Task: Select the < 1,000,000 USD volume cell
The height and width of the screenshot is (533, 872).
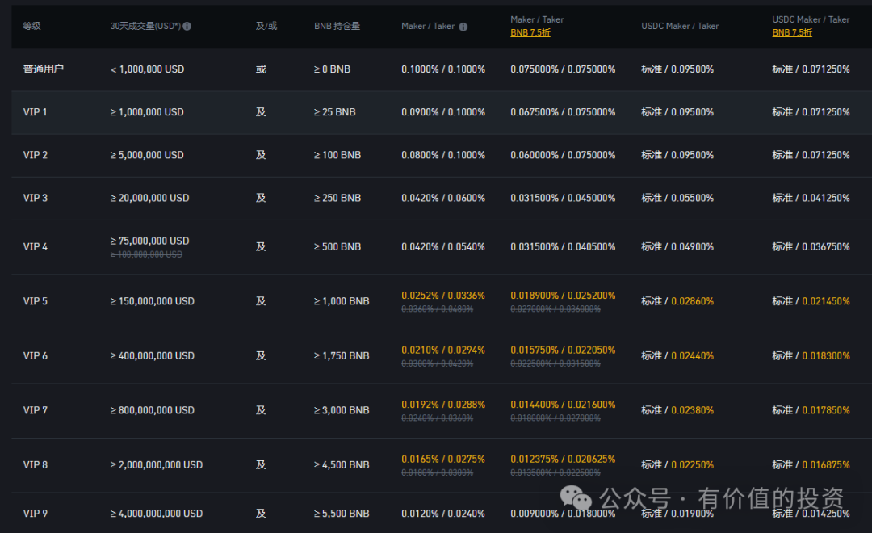Action: tap(148, 69)
